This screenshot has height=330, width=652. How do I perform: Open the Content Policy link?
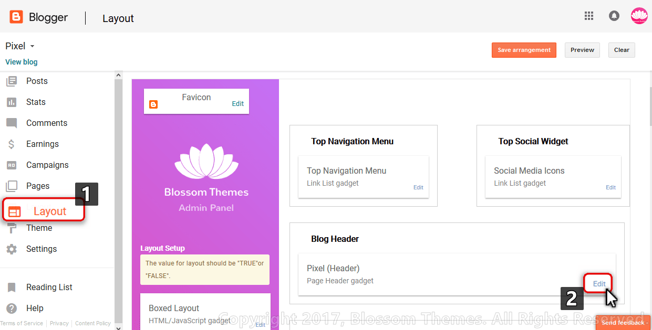93,323
